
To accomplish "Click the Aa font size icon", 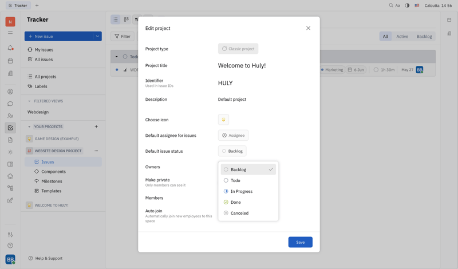I will pyautogui.click(x=397, y=5).
